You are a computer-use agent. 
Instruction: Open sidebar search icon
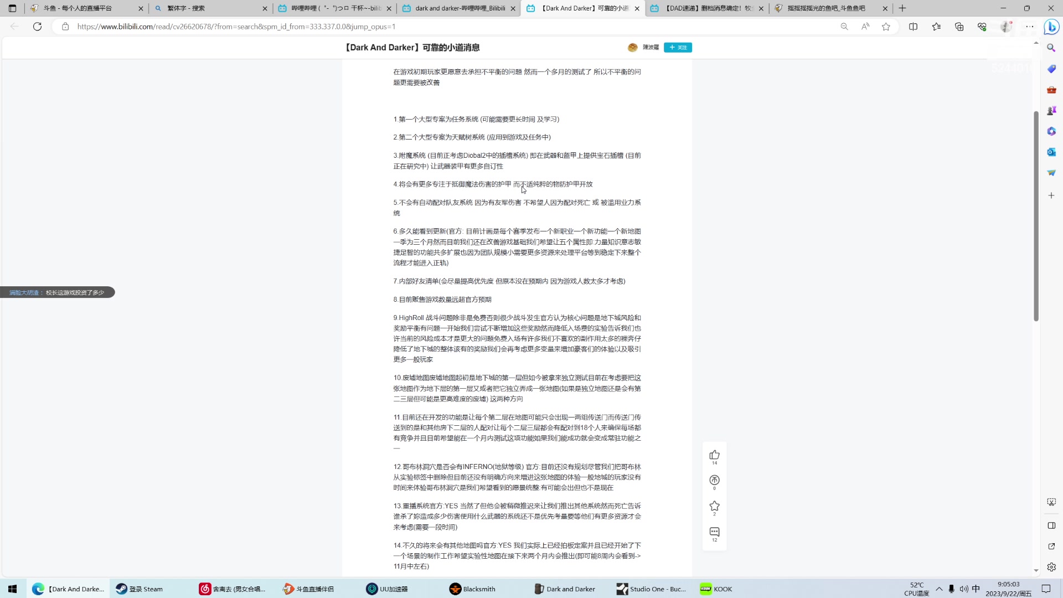pyautogui.click(x=1051, y=48)
